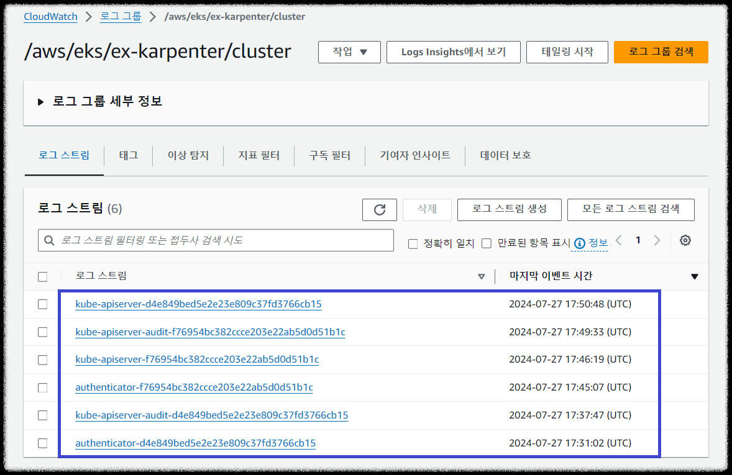Open kube-apiserver-audit-f76954bc382ccce203e22ab5d0d51b1c log stream

[210, 332]
